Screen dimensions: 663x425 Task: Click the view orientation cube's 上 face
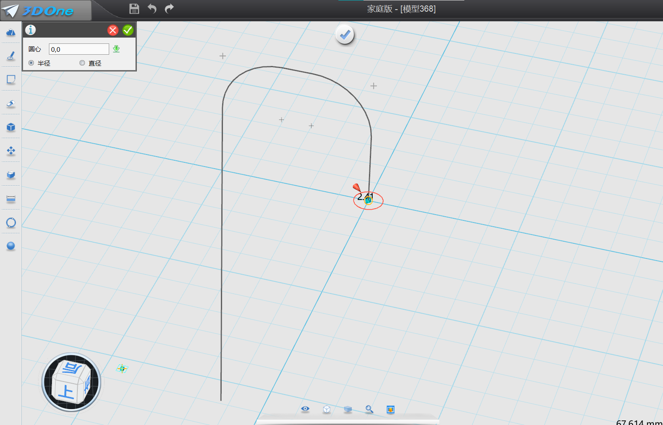[x=66, y=392]
